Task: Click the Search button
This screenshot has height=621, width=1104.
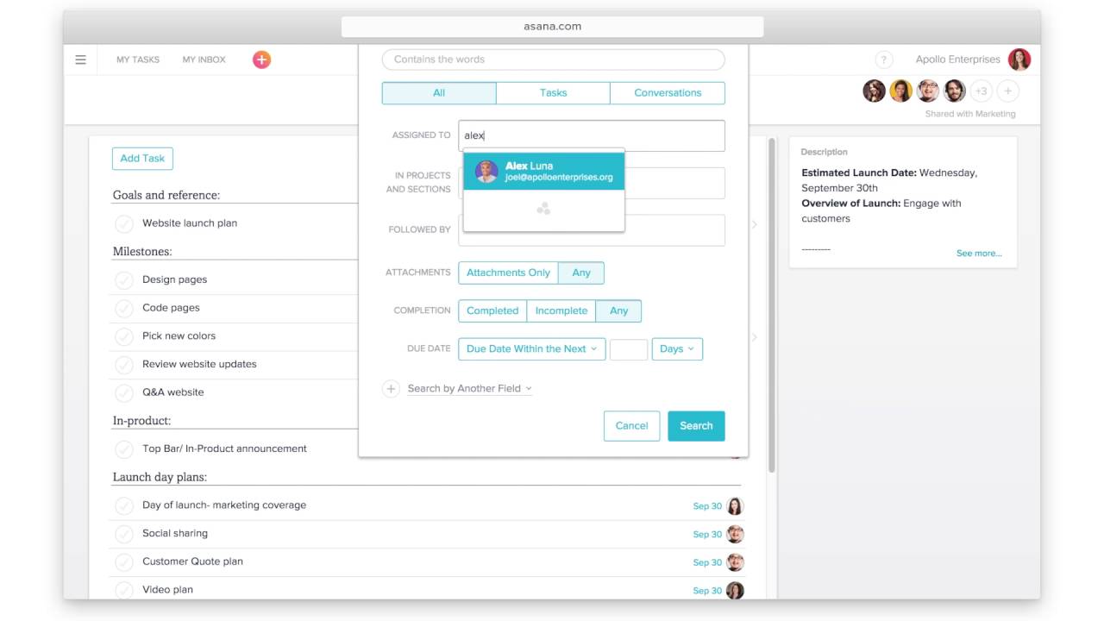Action: pos(696,426)
